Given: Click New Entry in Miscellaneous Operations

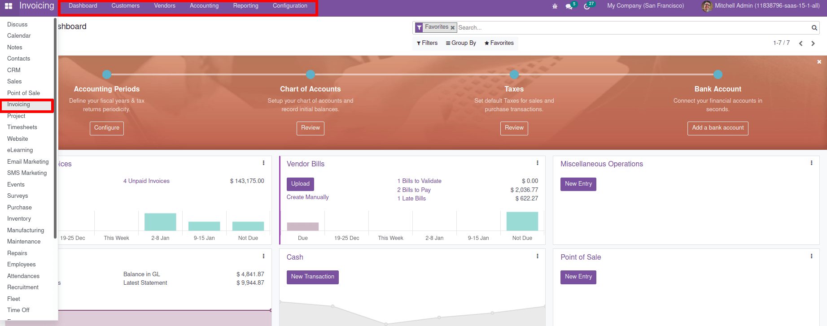Looking at the screenshot, I should tap(578, 184).
